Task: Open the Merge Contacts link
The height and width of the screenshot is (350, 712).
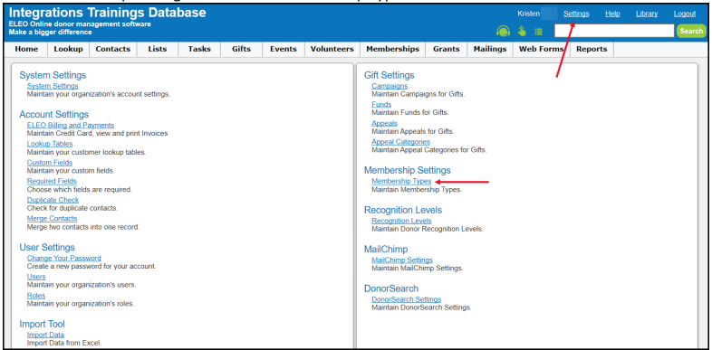Action: coord(52,219)
